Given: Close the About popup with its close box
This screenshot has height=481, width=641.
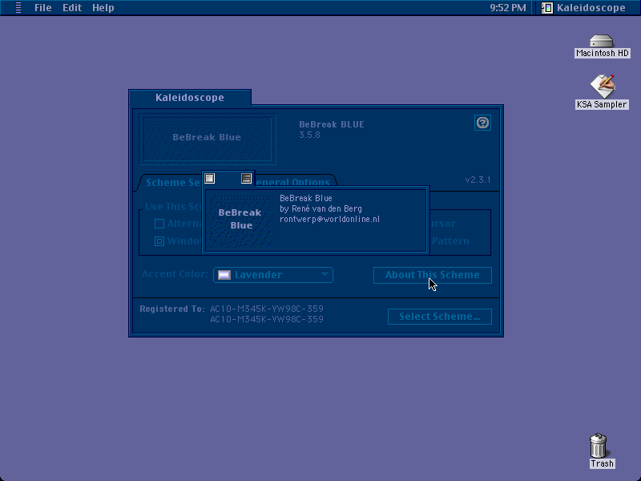Looking at the screenshot, I should (x=210, y=178).
